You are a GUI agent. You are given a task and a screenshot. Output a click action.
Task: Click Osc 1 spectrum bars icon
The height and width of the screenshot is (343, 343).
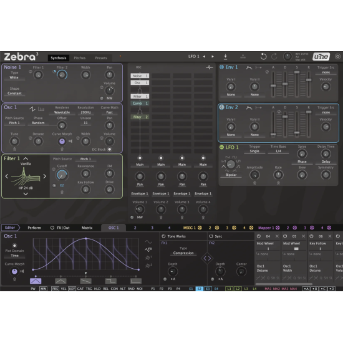[41, 109]
